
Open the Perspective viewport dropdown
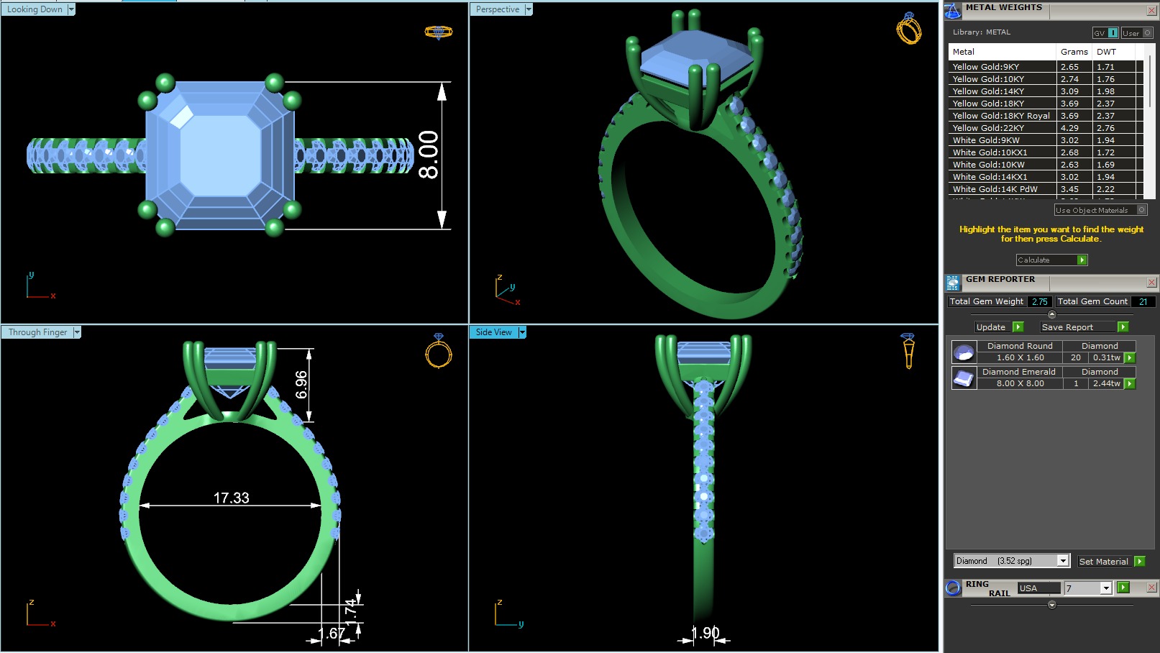click(x=529, y=9)
